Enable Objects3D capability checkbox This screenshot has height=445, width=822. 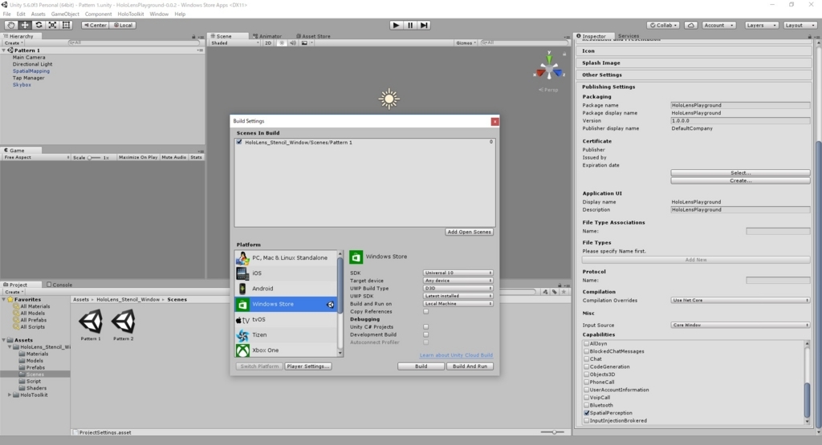[587, 374]
